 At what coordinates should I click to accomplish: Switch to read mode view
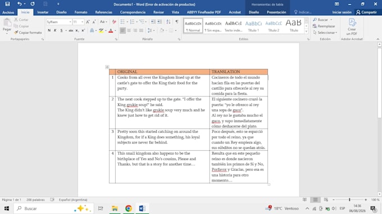pyautogui.click(x=304, y=199)
